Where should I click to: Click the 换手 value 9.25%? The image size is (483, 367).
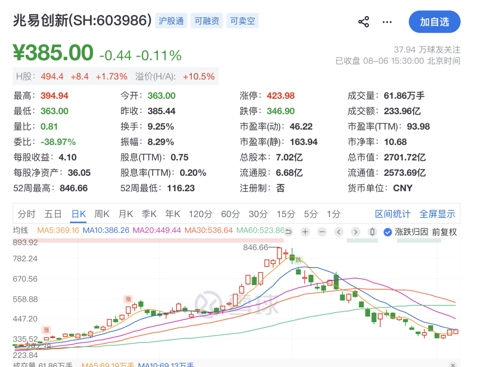(161, 126)
